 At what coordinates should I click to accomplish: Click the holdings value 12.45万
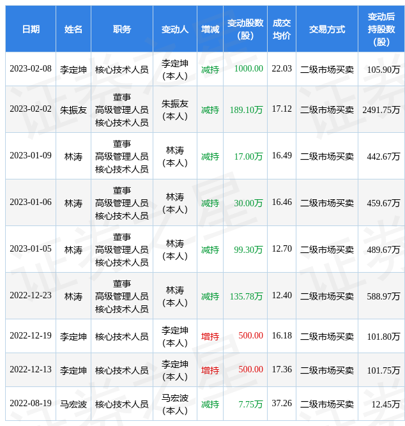coord(386,404)
